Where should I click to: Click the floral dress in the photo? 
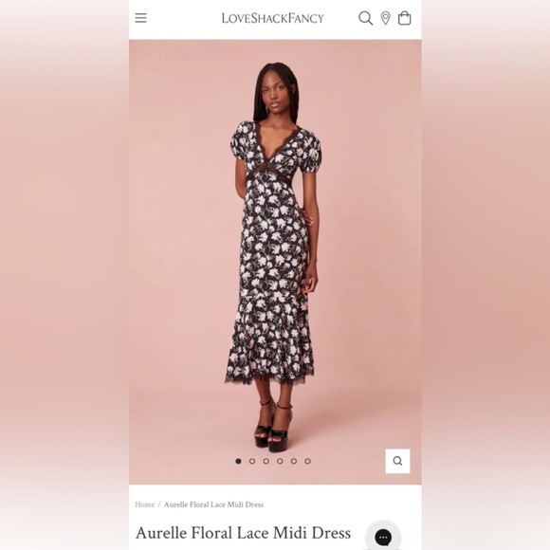pyautogui.click(x=272, y=252)
